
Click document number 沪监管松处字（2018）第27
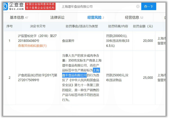click(37, 36)
